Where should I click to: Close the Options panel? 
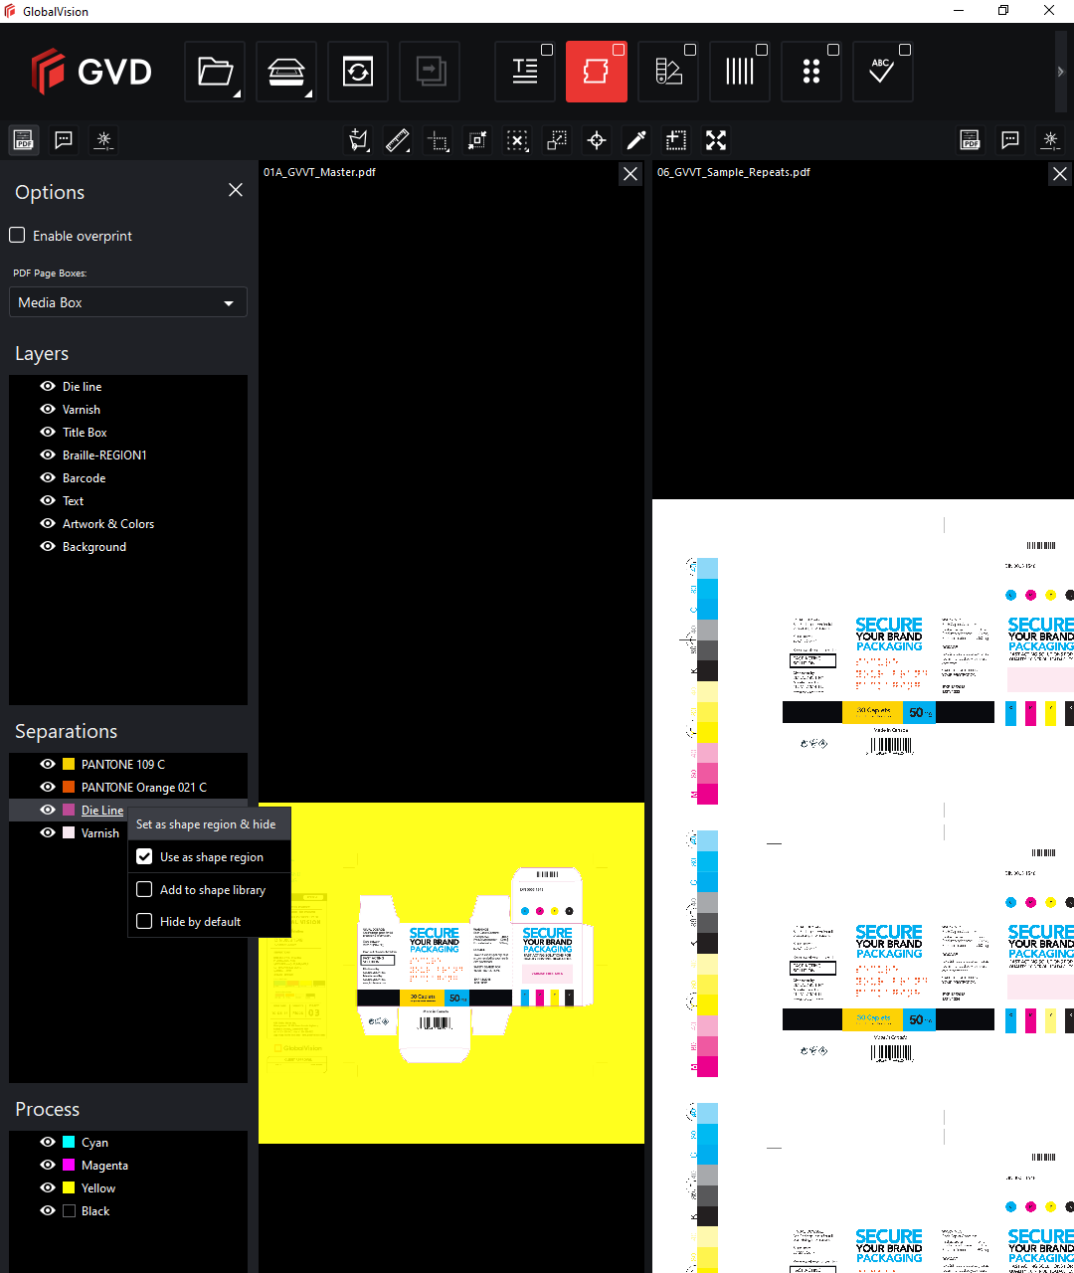[x=236, y=190]
